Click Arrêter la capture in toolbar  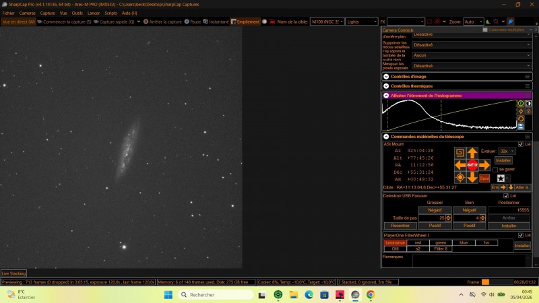pyautogui.click(x=162, y=22)
